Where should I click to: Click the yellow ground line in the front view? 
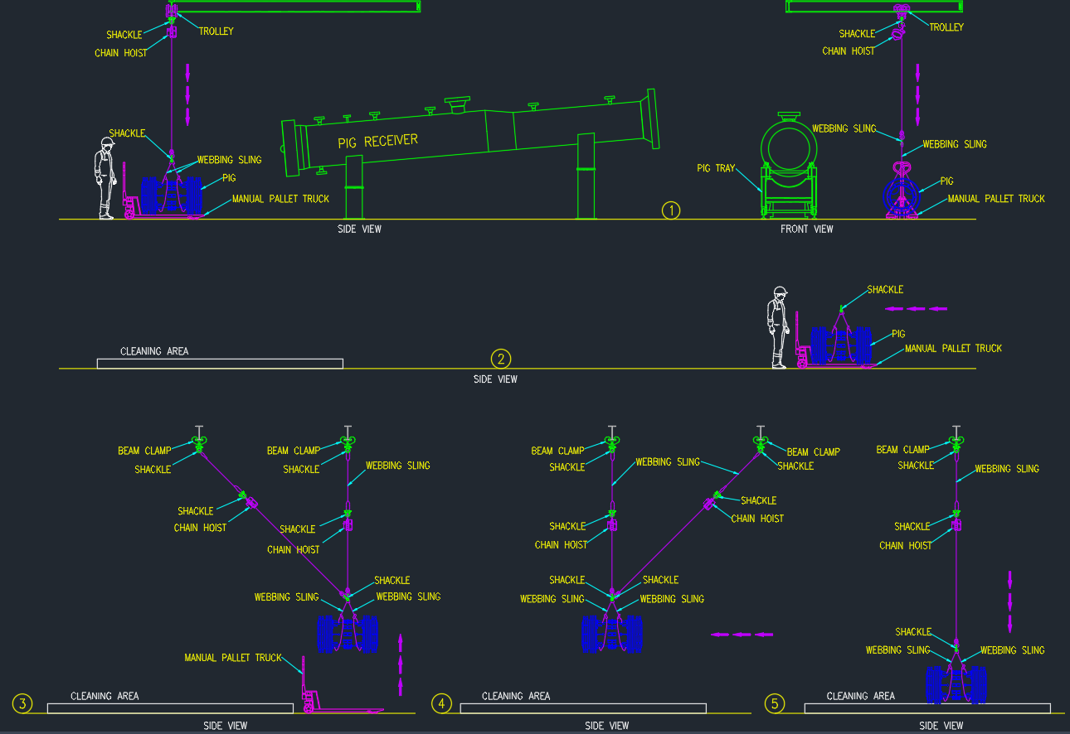coord(829,218)
